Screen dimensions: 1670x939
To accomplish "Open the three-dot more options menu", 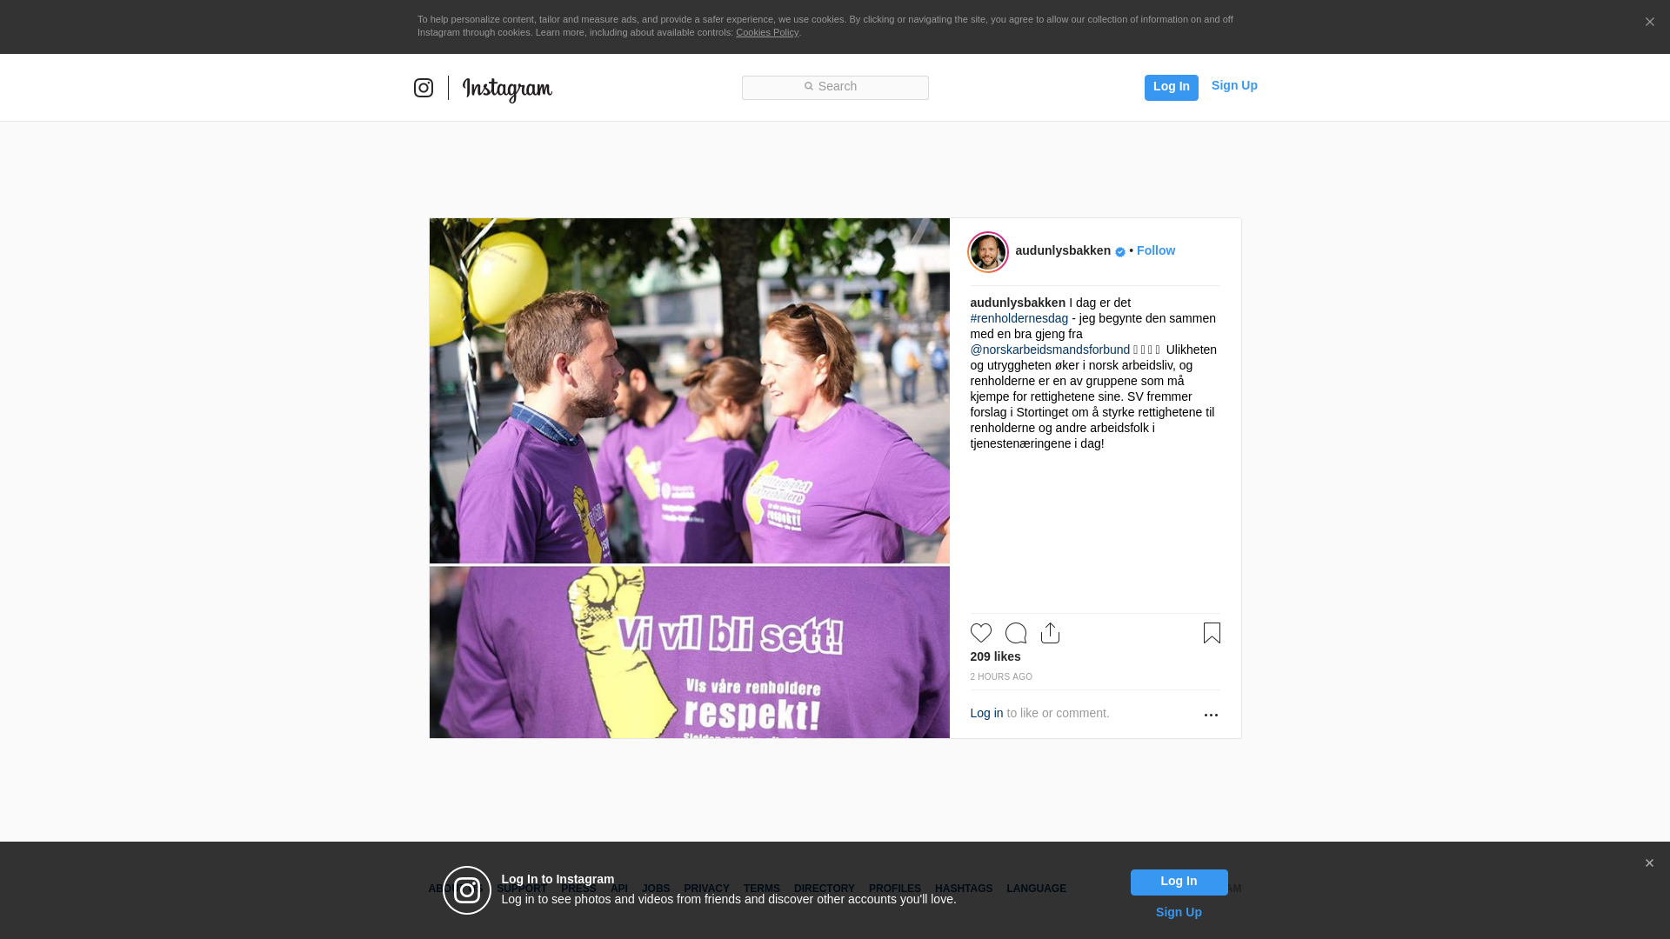I will coord(1211,715).
